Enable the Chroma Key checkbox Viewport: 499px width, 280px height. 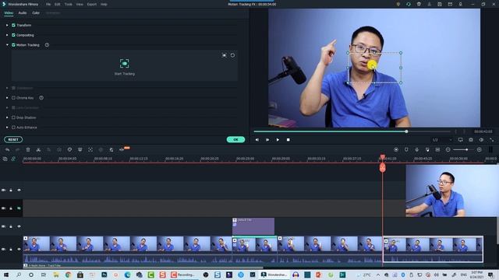coord(13,98)
